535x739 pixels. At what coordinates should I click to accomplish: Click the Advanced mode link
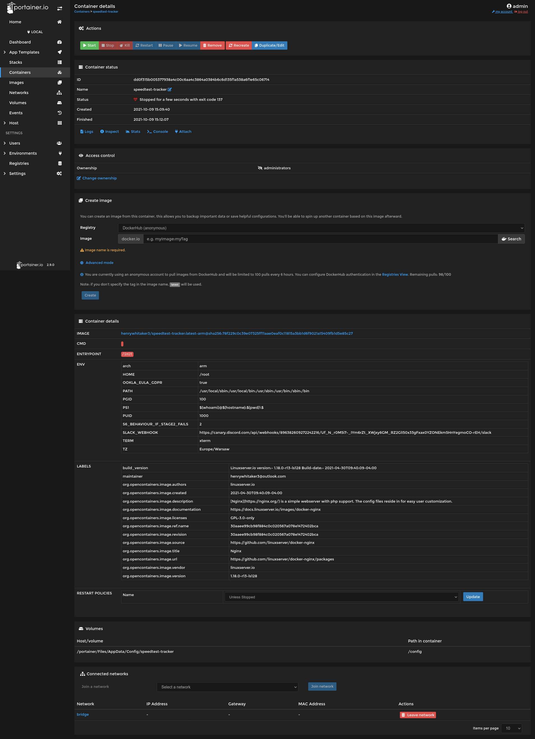click(97, 263)
